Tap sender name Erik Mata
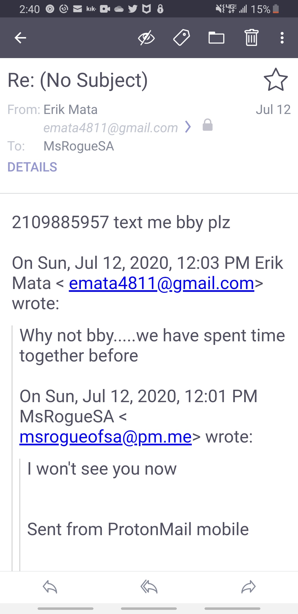The height and width of the screenshot is (614, 298). [71, 110]
